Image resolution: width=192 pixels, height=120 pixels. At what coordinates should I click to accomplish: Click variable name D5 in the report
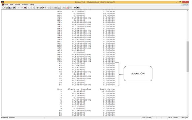tap(60, 85)
